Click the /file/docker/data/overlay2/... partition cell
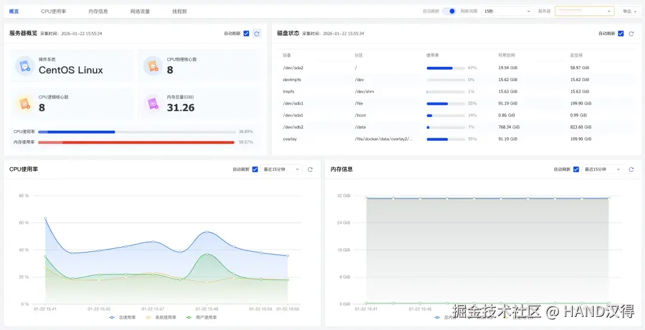 tap(384, 139)
